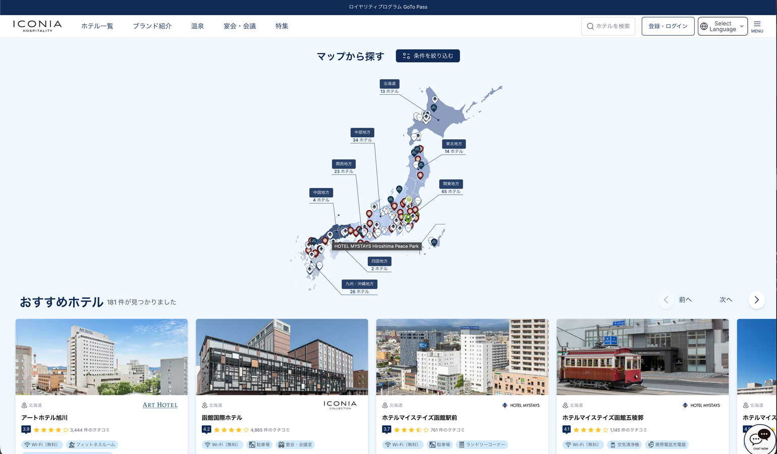Click the 宴会・会議室 amenity tag
The image size is (777, 454).
pos(295,445)
